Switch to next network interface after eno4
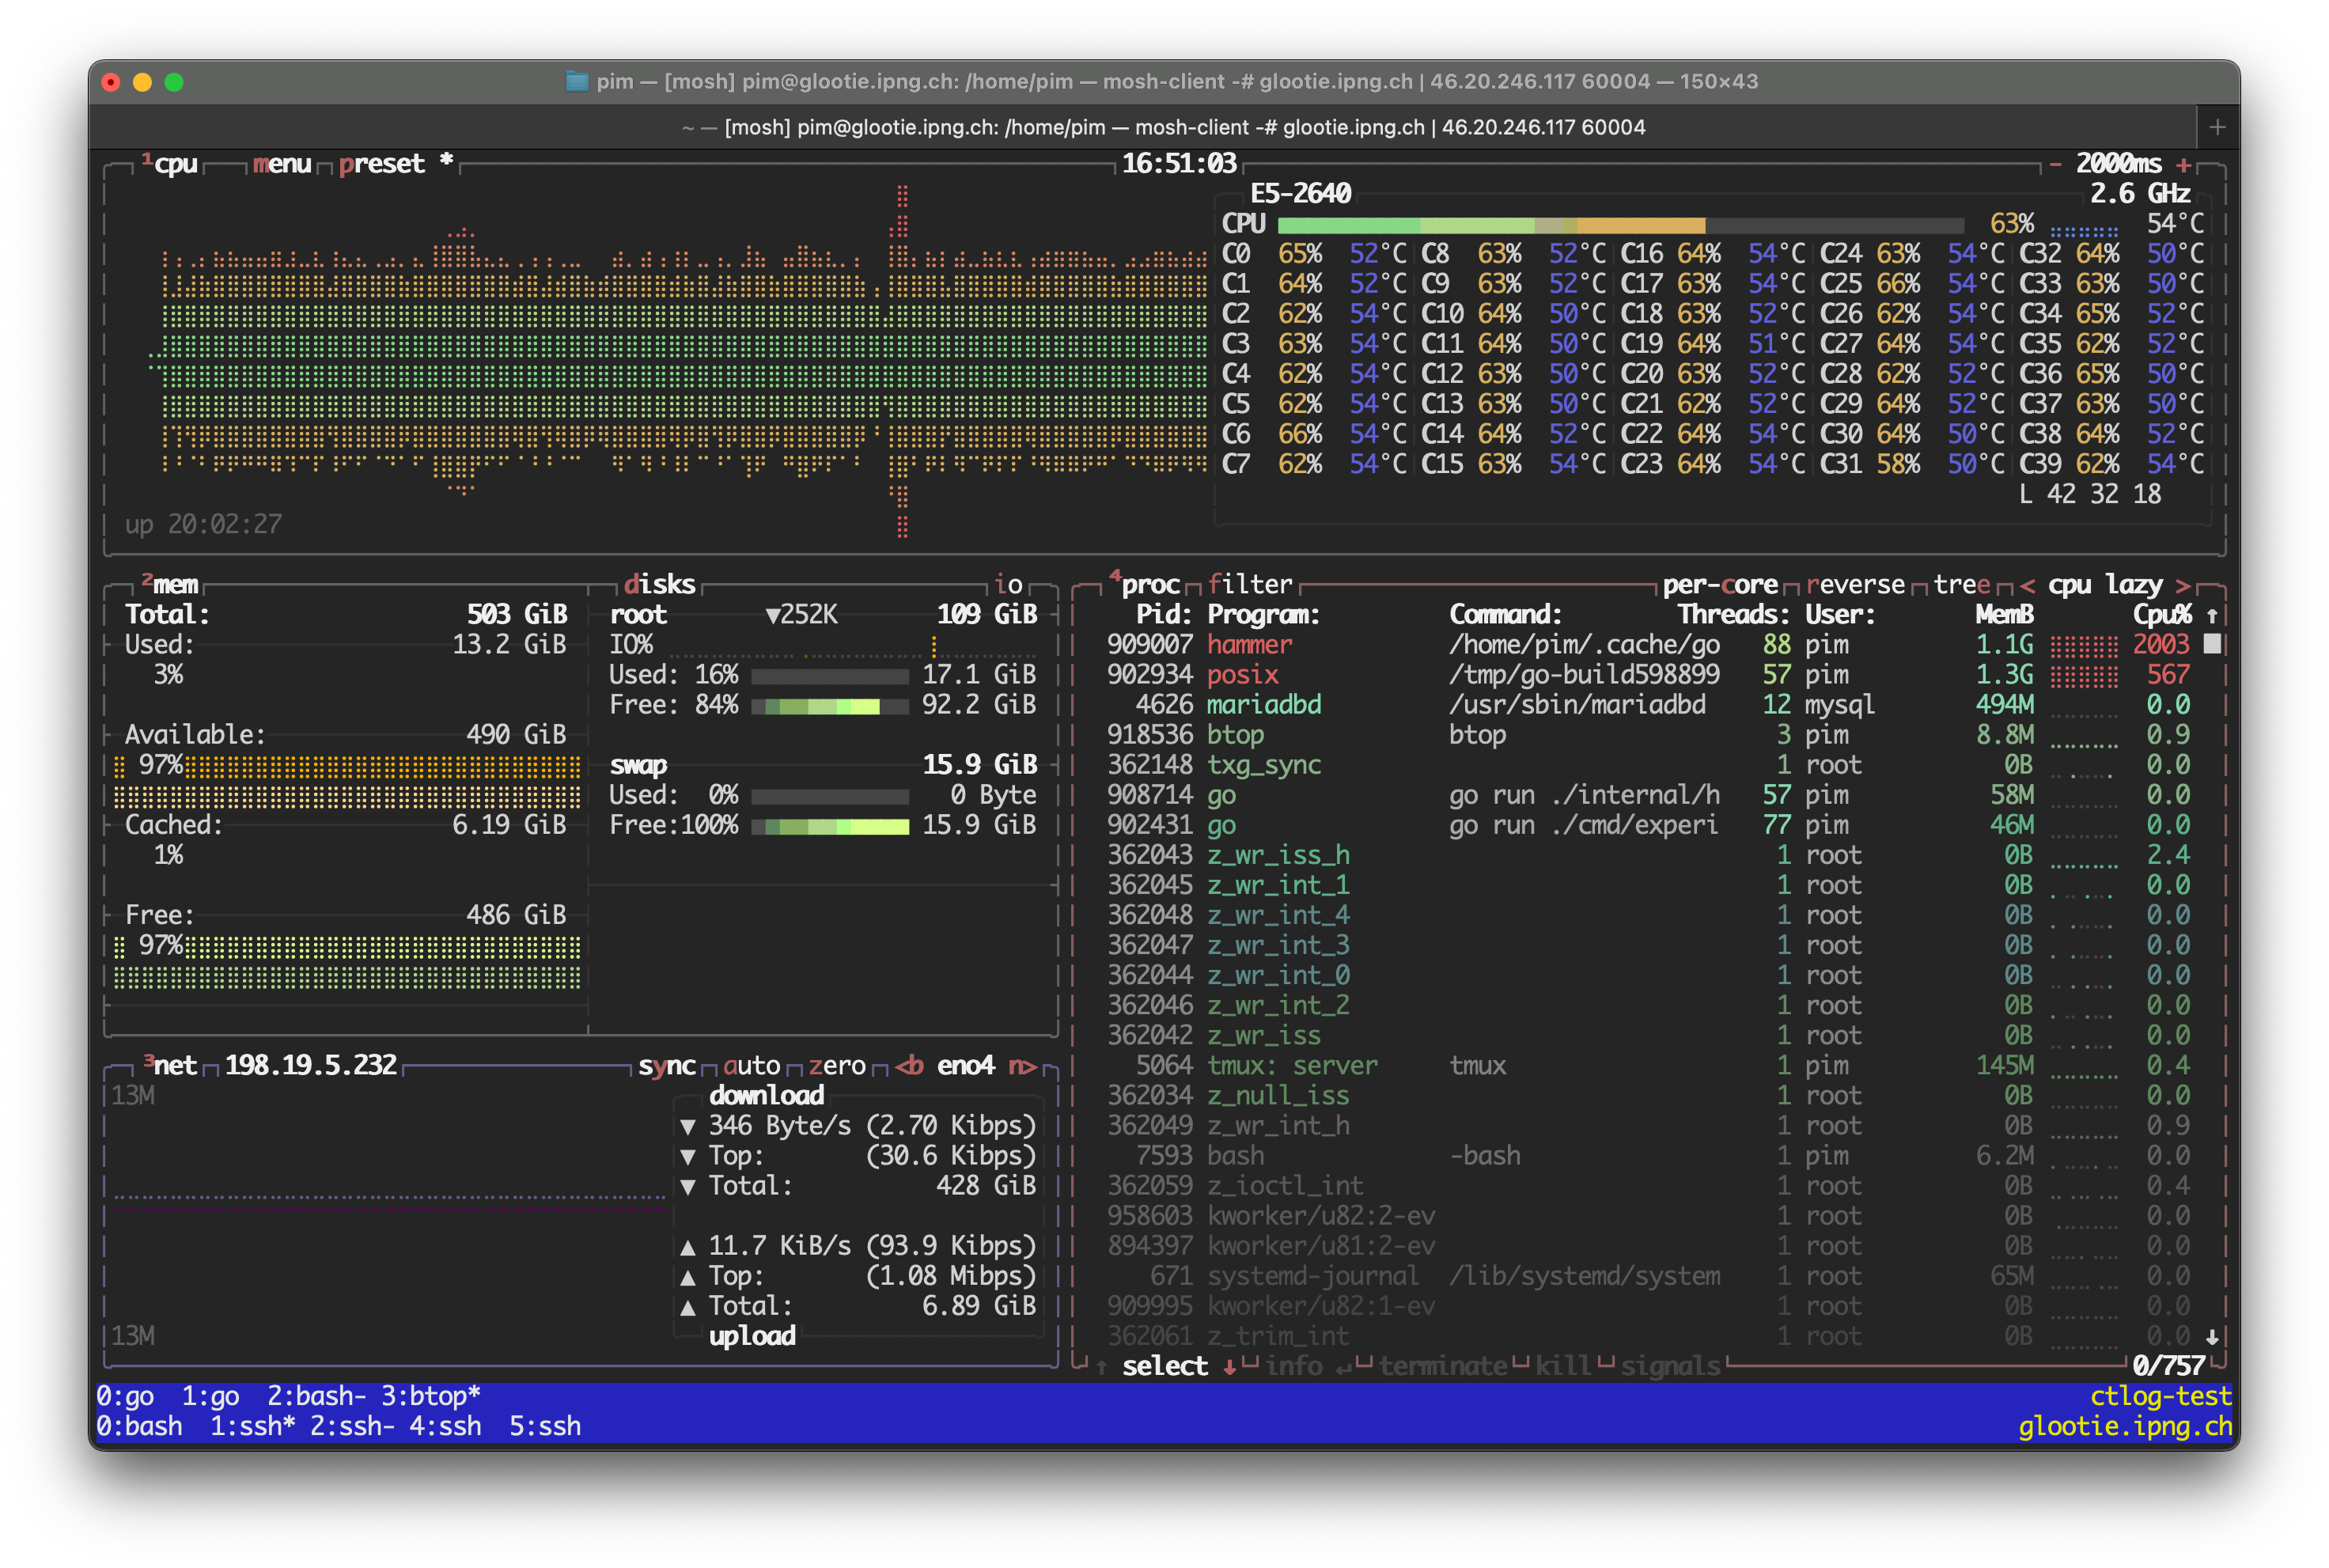 pyautogui.click(x=1022, y=1066)
